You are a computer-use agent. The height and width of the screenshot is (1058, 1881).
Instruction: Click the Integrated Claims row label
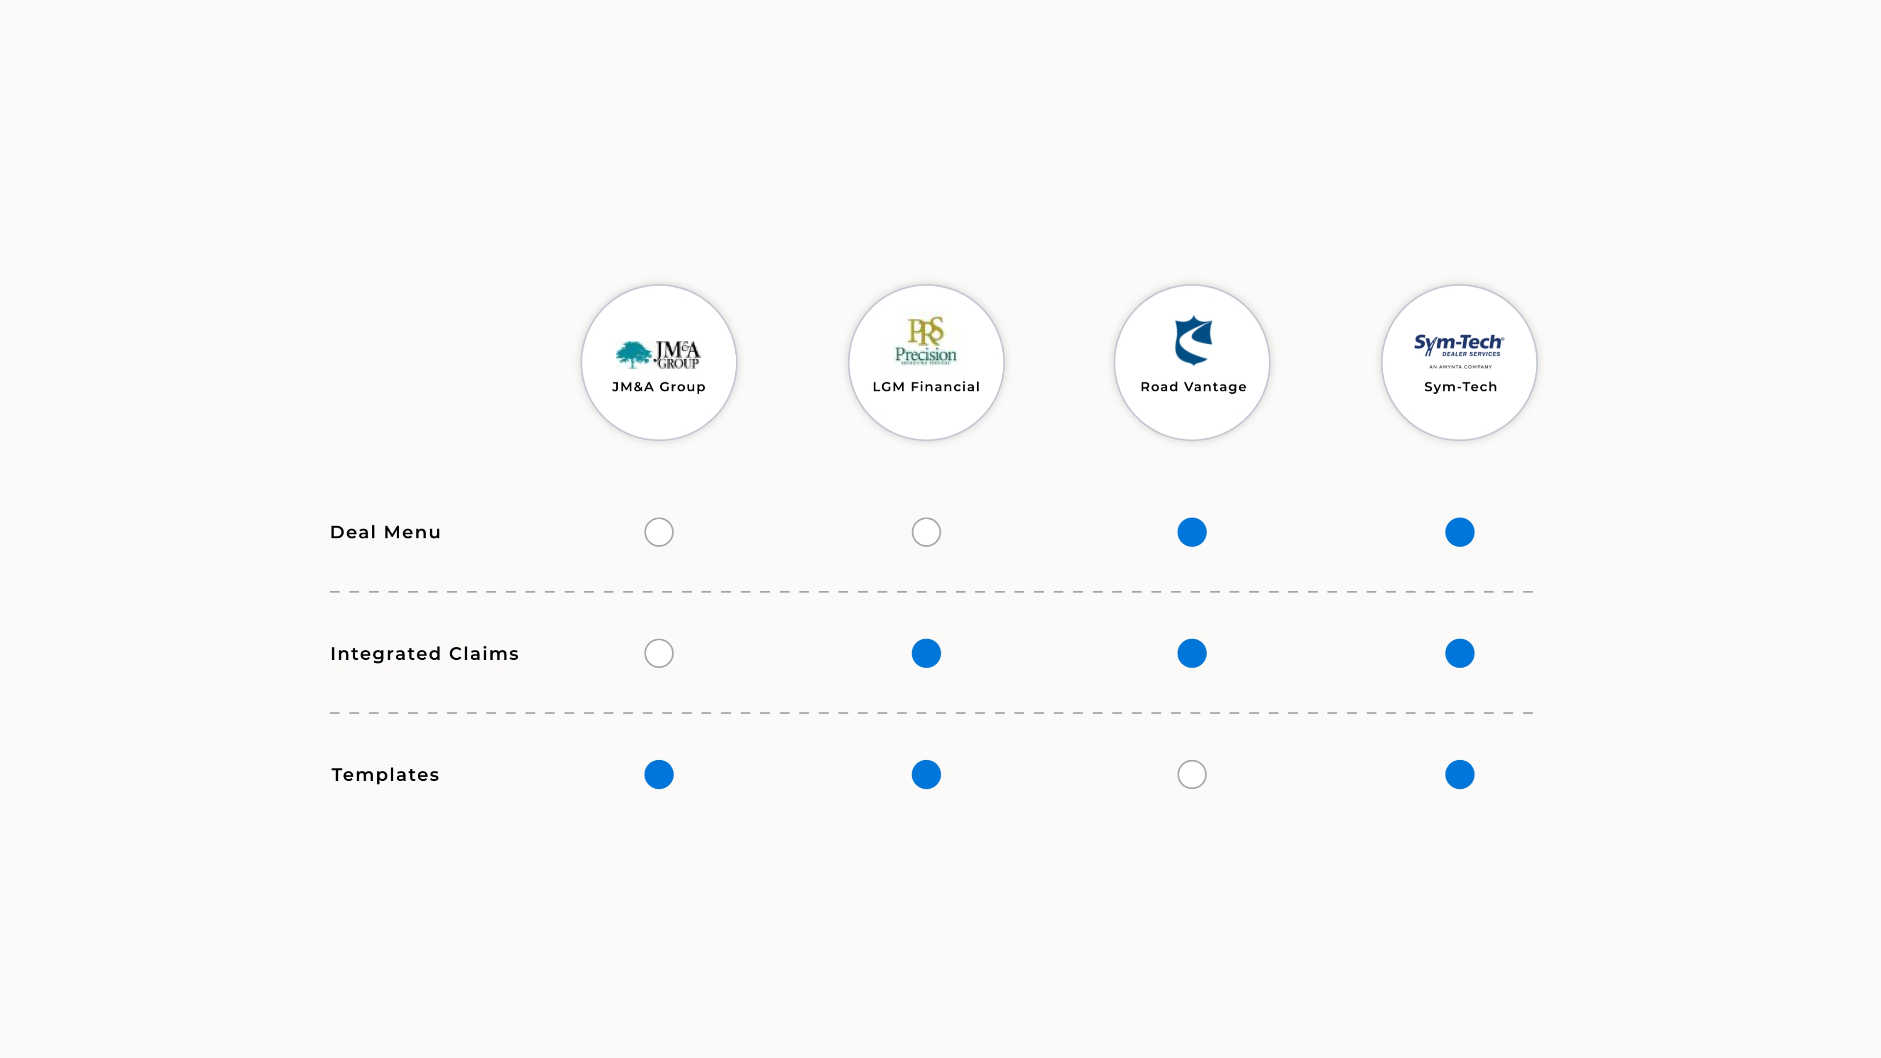pyautogui.click(x=424, y=653)
